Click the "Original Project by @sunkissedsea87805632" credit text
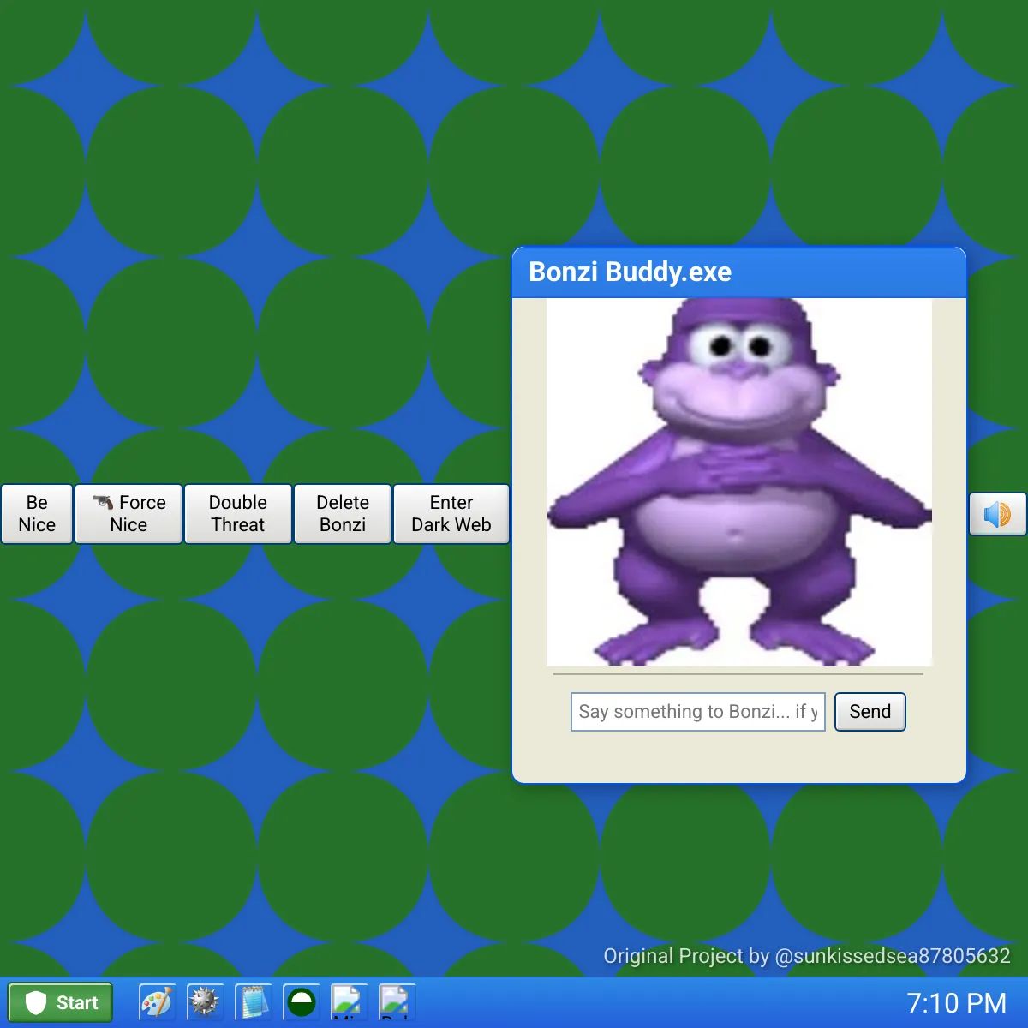Screen dimensions: 1028x1028 (807, 956)
